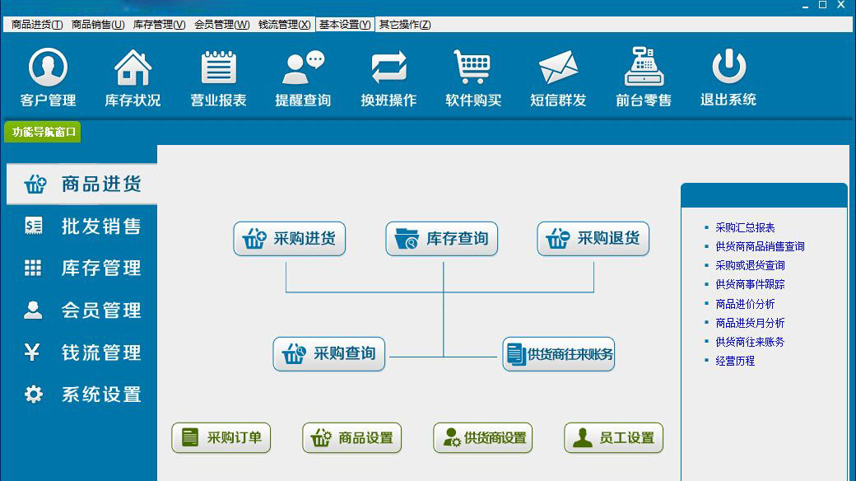Open 库存查询 inventory query
This screenshot has height=481, width=856.
pyautogui.click(x=441, y=238)
